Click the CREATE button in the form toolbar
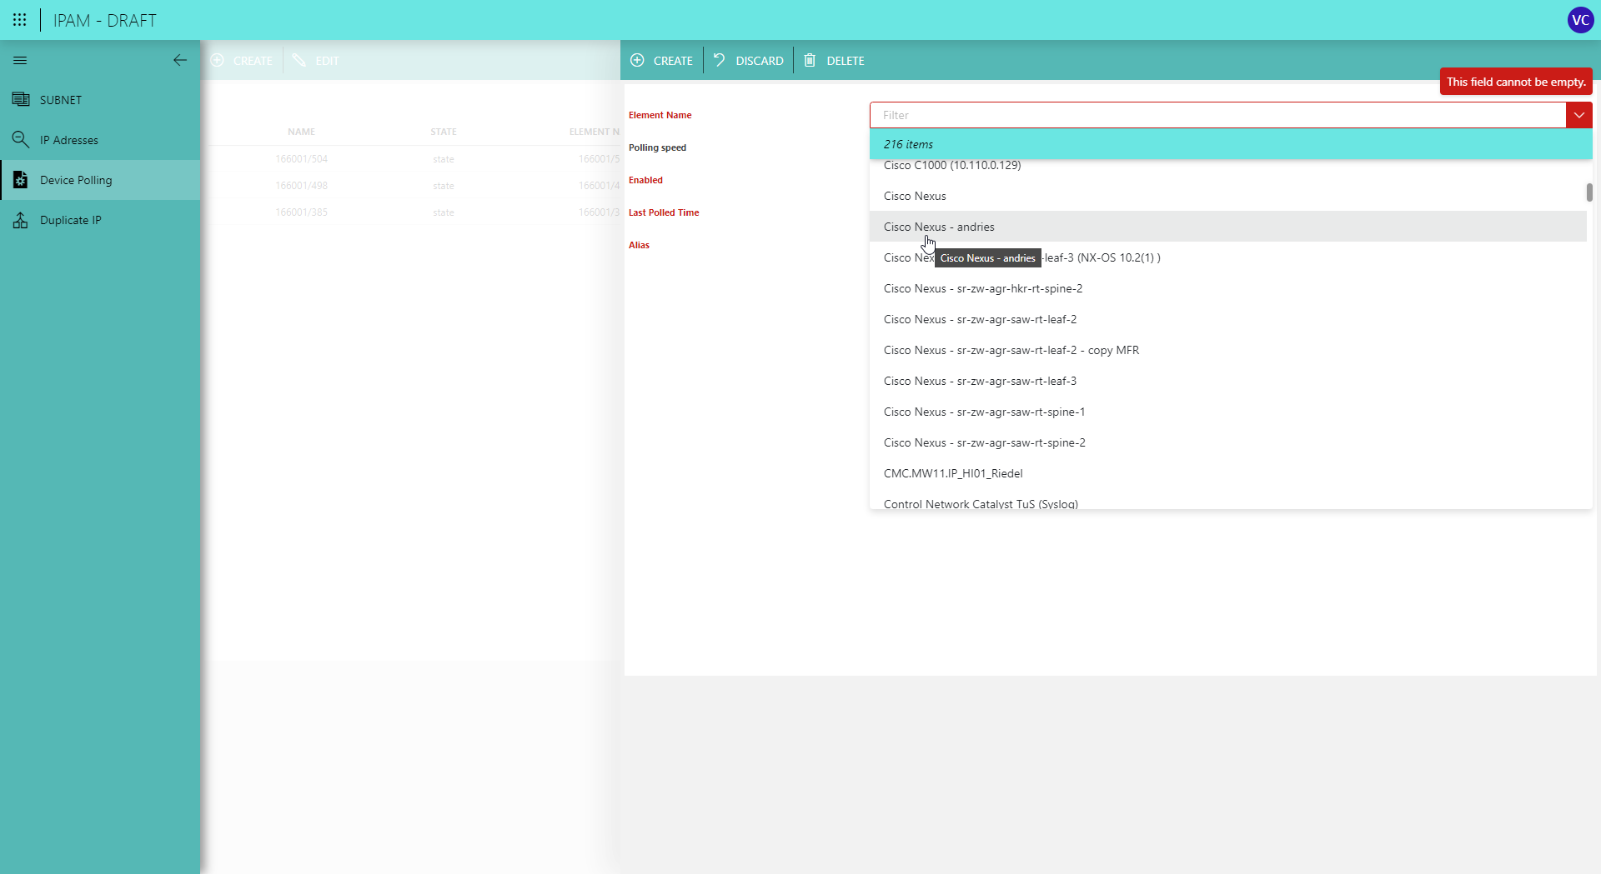The width and height of the screenshot is (1601, 874). pos(662,60)
